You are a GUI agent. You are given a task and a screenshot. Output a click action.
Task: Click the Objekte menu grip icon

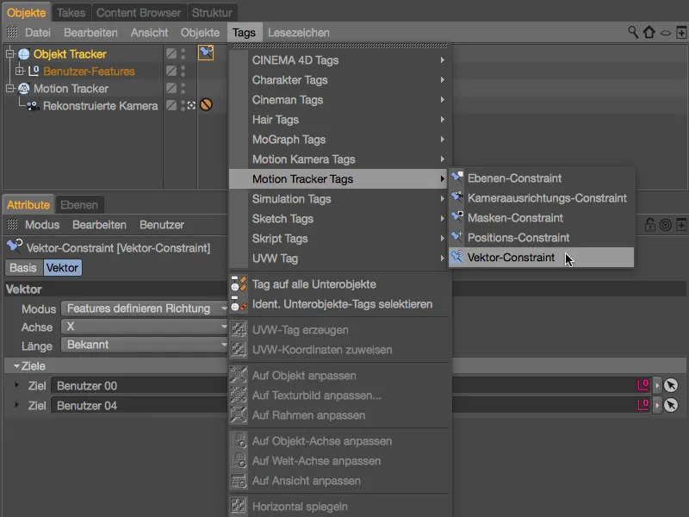(12, 32)
